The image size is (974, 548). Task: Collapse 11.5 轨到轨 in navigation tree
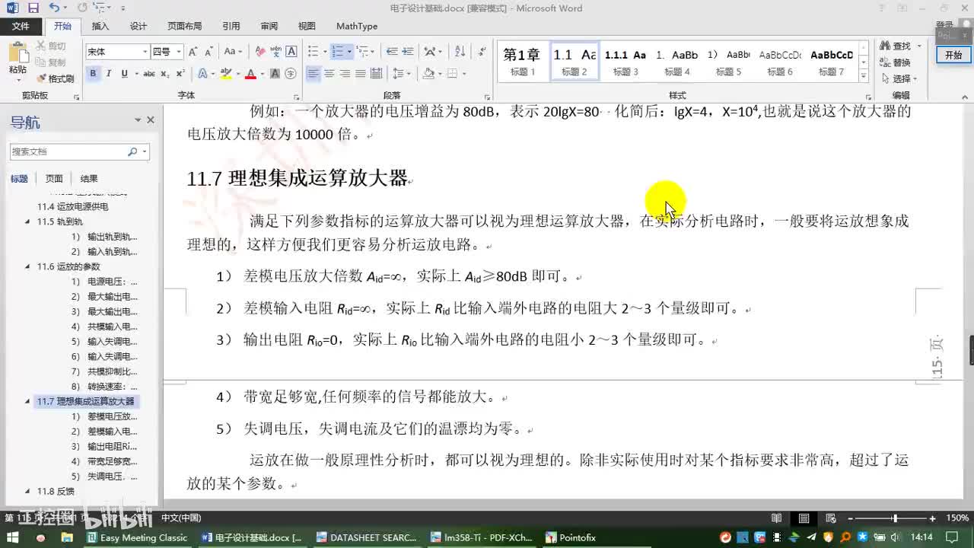29,221
